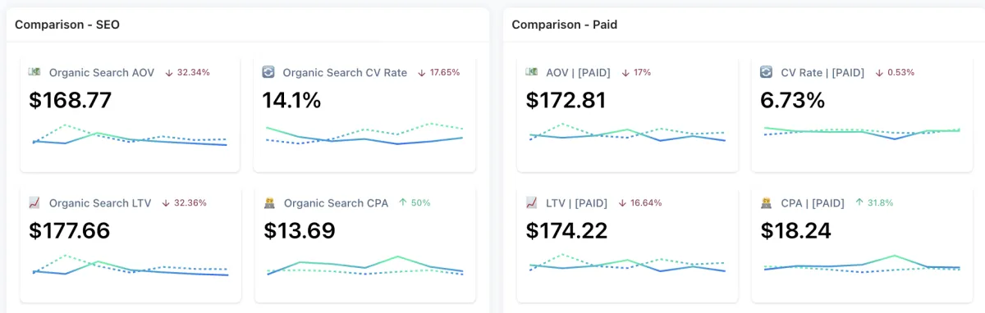Viewport: 985px width, 313px height.
Task: Click the money icon beside Organic Search AOV
Action: coord(34,72)
